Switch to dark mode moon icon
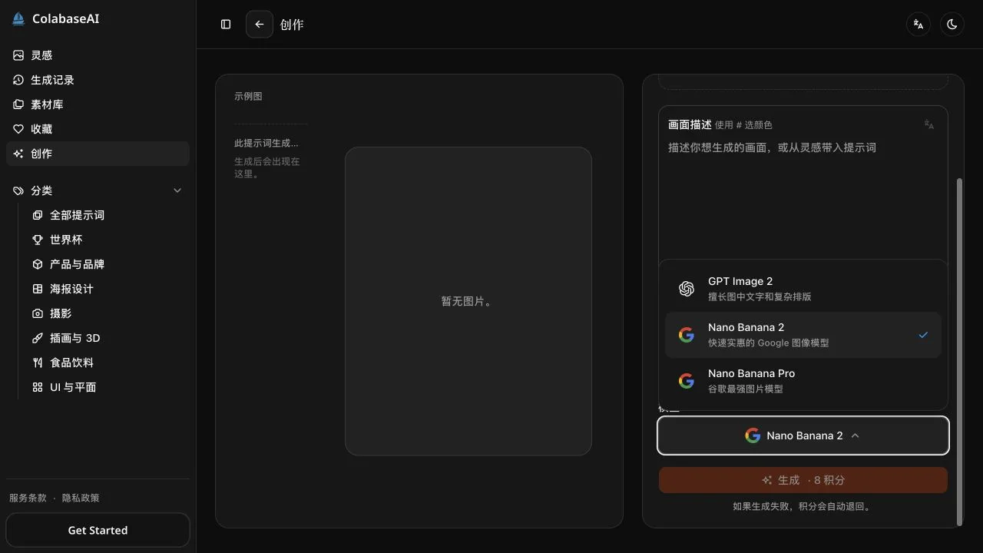Image resolution: width=983 pixels, height=553 pixels. pyautogui.click(x=952, y=25)
